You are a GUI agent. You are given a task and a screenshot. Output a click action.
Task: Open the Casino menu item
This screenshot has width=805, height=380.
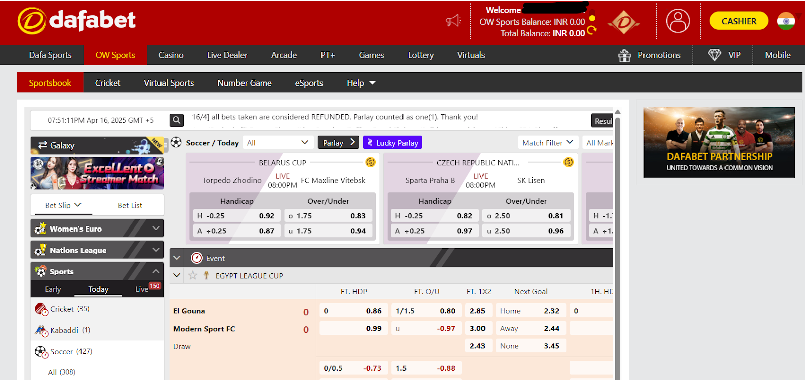pos(171,55)
